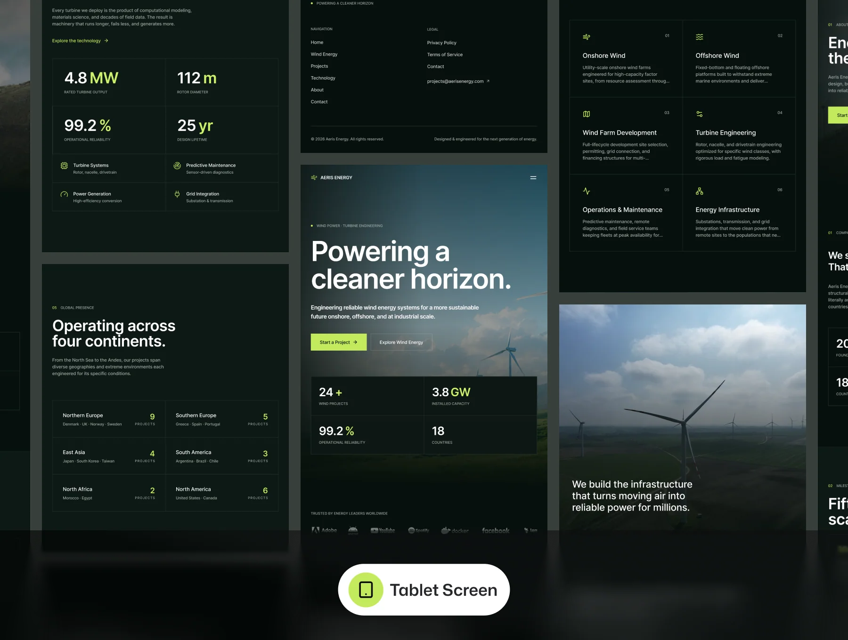The width and height of the screenshot is (848, 640).
Task: Click the external arrow next to projects email
Action: coord(488,81)
